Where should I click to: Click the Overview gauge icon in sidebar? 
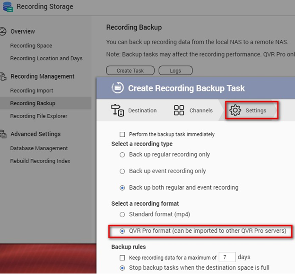click(3, 31)
